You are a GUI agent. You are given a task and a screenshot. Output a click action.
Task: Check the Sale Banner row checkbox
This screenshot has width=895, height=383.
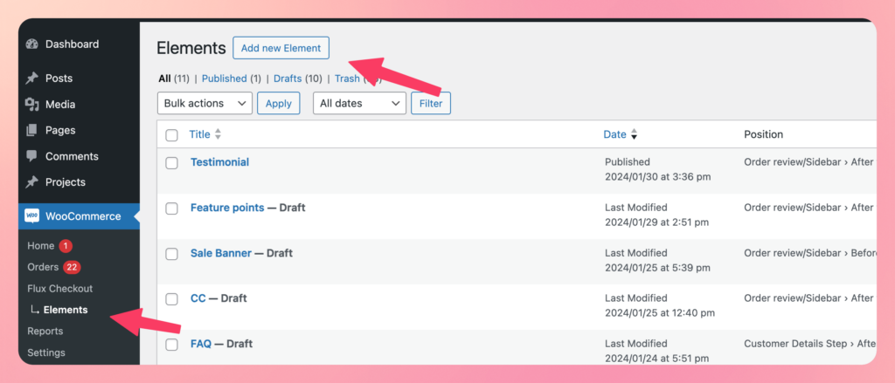point(172,254)
